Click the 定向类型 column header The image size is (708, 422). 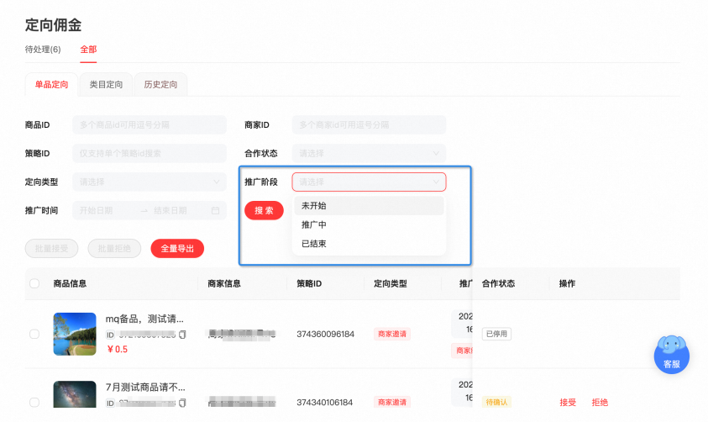click(391, 284)
